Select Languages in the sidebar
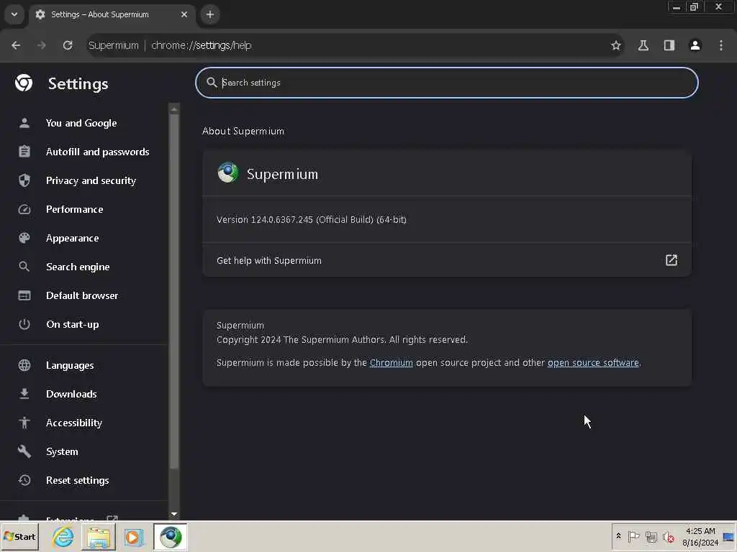This screenshot has width=737, height=552. pyautogui.click(x=70, y=365)
